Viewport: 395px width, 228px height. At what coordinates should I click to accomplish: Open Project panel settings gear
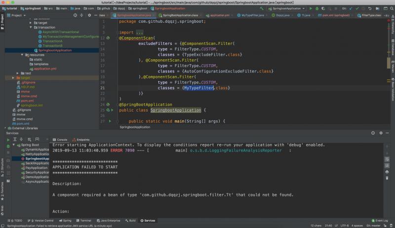89,15
